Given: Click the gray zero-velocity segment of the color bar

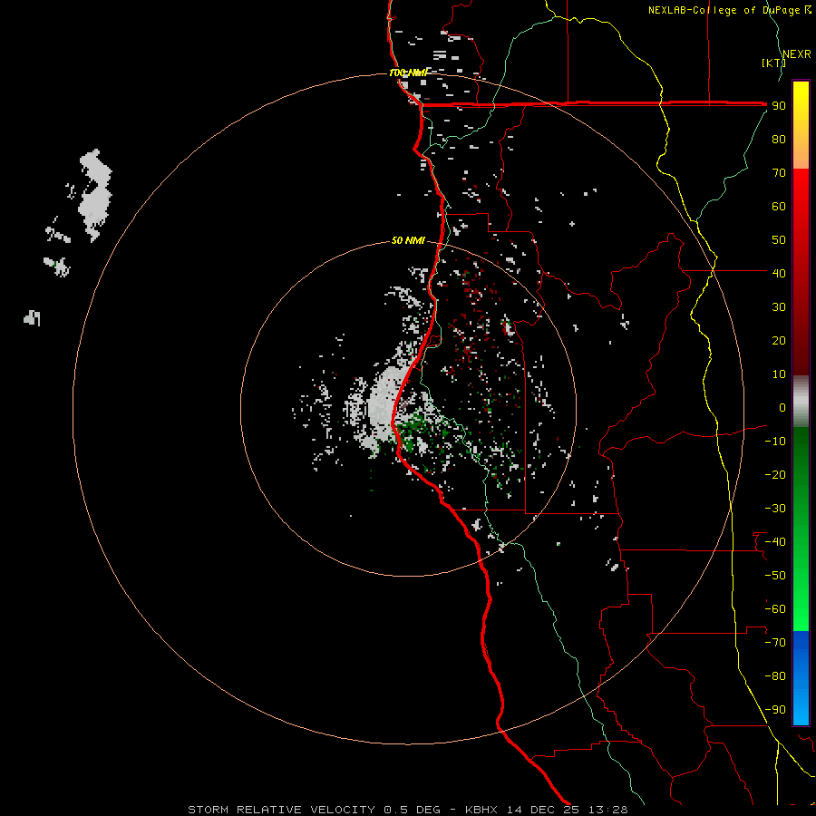Looking at the screenshot, I should [801, 402].
